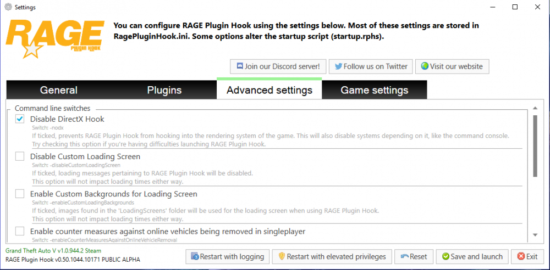Click the Save and launch checkmark icon
This screenshot has height=270, width=550.
coord(444,256)
